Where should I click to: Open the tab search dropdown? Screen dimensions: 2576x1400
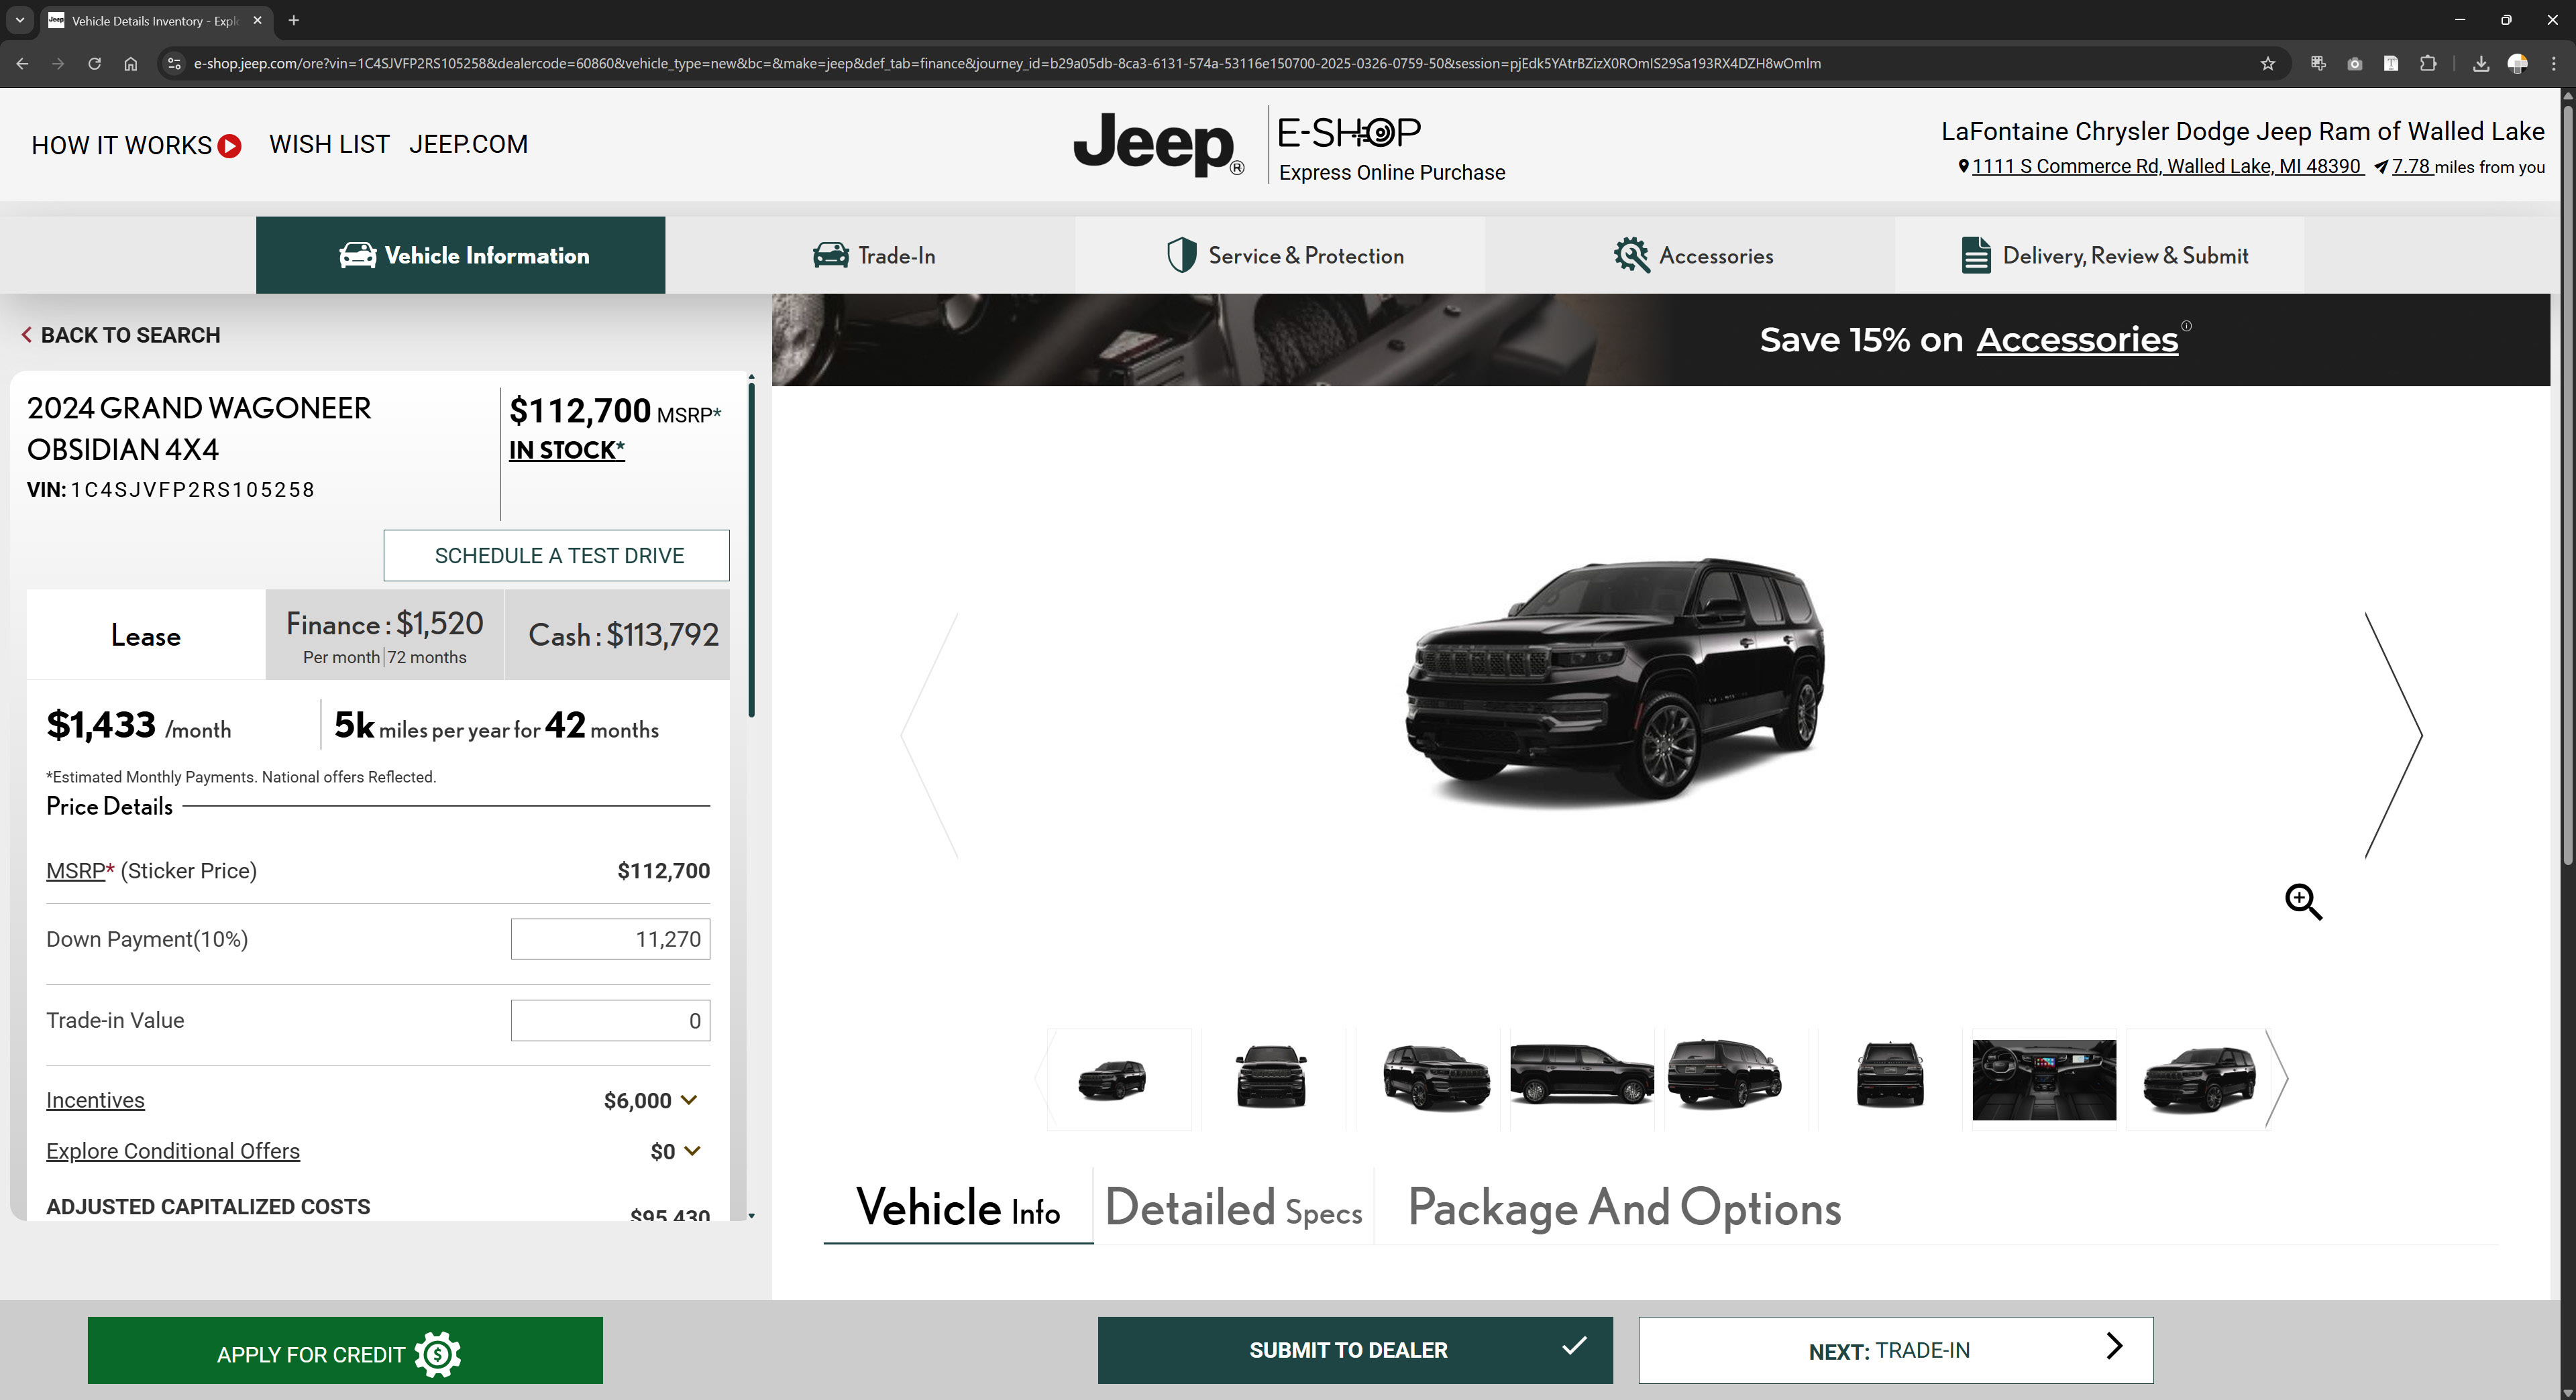pos(19,20)
